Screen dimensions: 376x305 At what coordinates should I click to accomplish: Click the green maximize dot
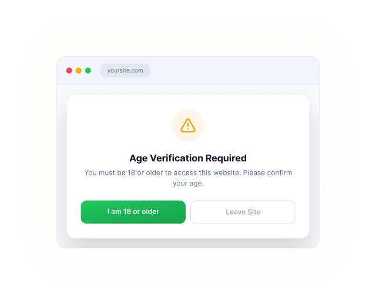(88, 70)
